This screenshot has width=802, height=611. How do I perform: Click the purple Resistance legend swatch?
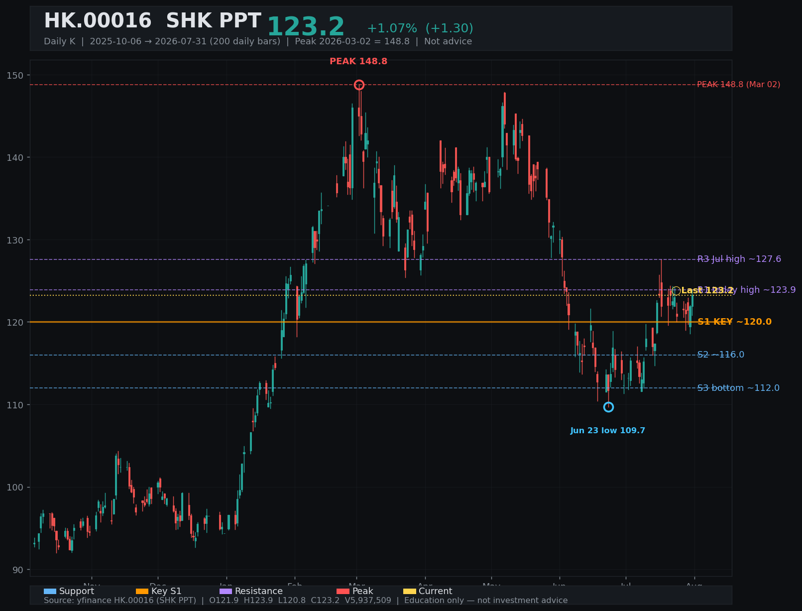[226, 591]
